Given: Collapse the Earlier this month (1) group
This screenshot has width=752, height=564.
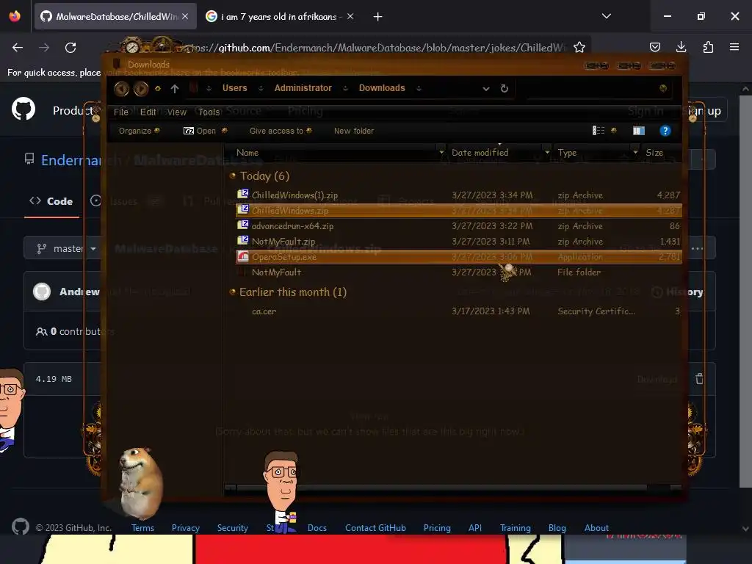Looking at the screenshot, I should click(x=233, y=292).
